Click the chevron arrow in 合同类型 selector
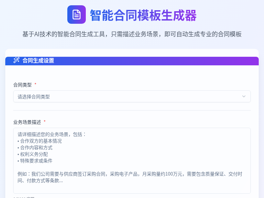 point(244,96)
